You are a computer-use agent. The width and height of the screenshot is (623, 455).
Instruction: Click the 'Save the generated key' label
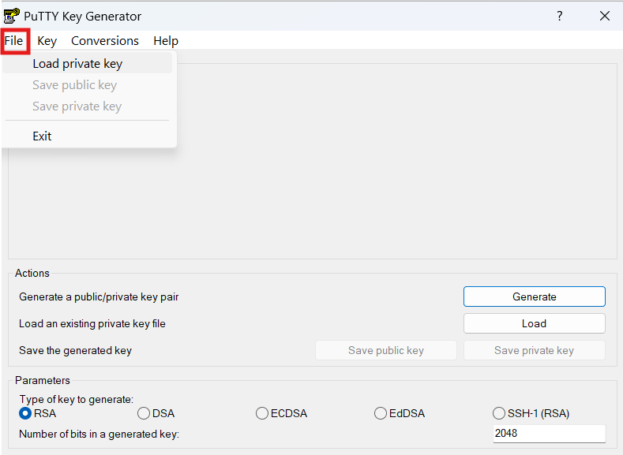[75, 350]
